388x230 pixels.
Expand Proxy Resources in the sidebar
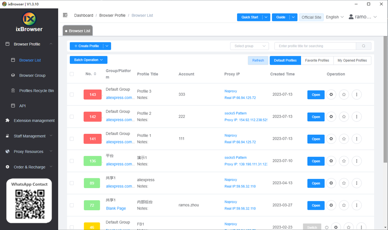(x=29, y=151)
